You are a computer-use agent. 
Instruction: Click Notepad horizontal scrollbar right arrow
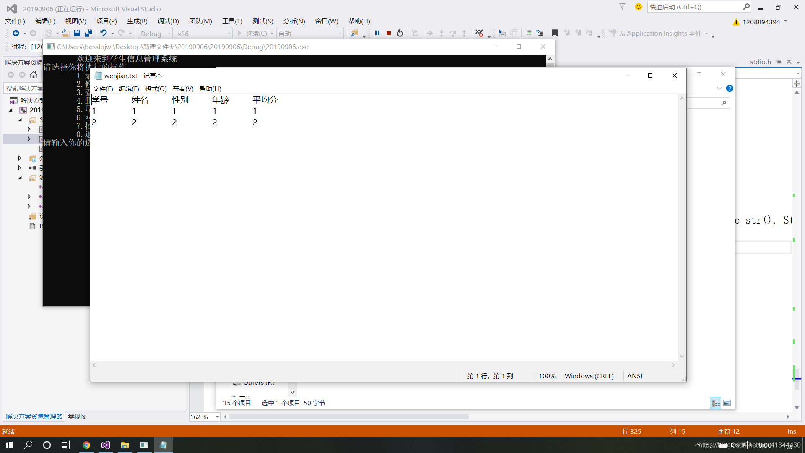point(673,365)
